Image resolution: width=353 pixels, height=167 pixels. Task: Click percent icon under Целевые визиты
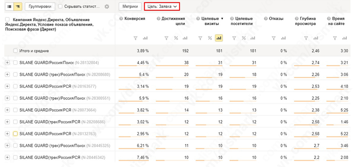click(x=210, y=38)
